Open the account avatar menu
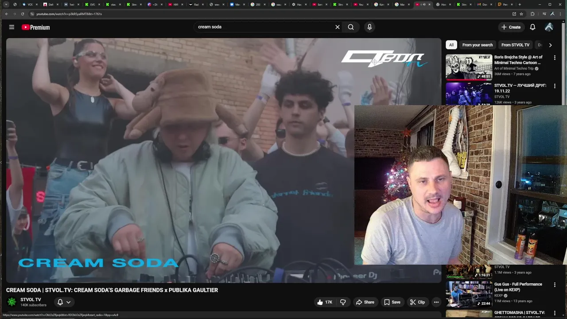This screenshot has height=319, width=567. (x=549, y=27)
